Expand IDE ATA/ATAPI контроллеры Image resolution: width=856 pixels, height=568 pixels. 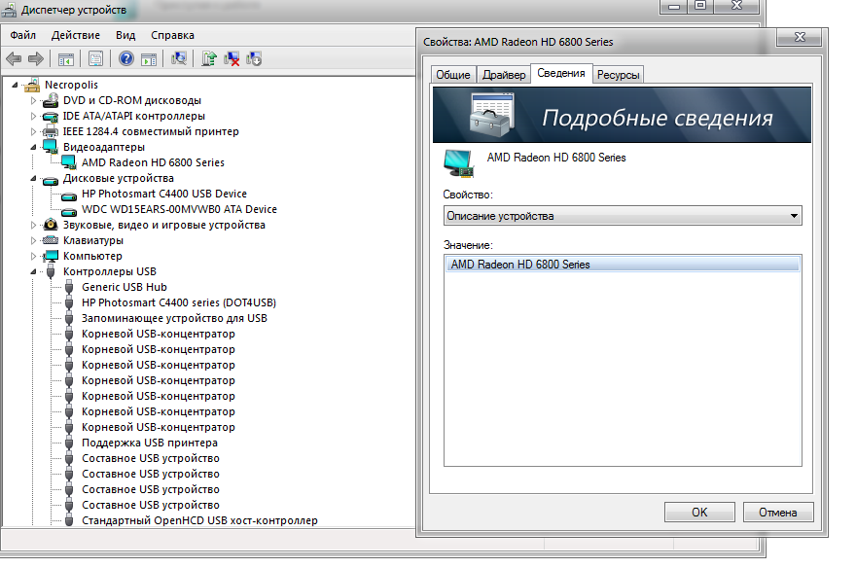33,116
